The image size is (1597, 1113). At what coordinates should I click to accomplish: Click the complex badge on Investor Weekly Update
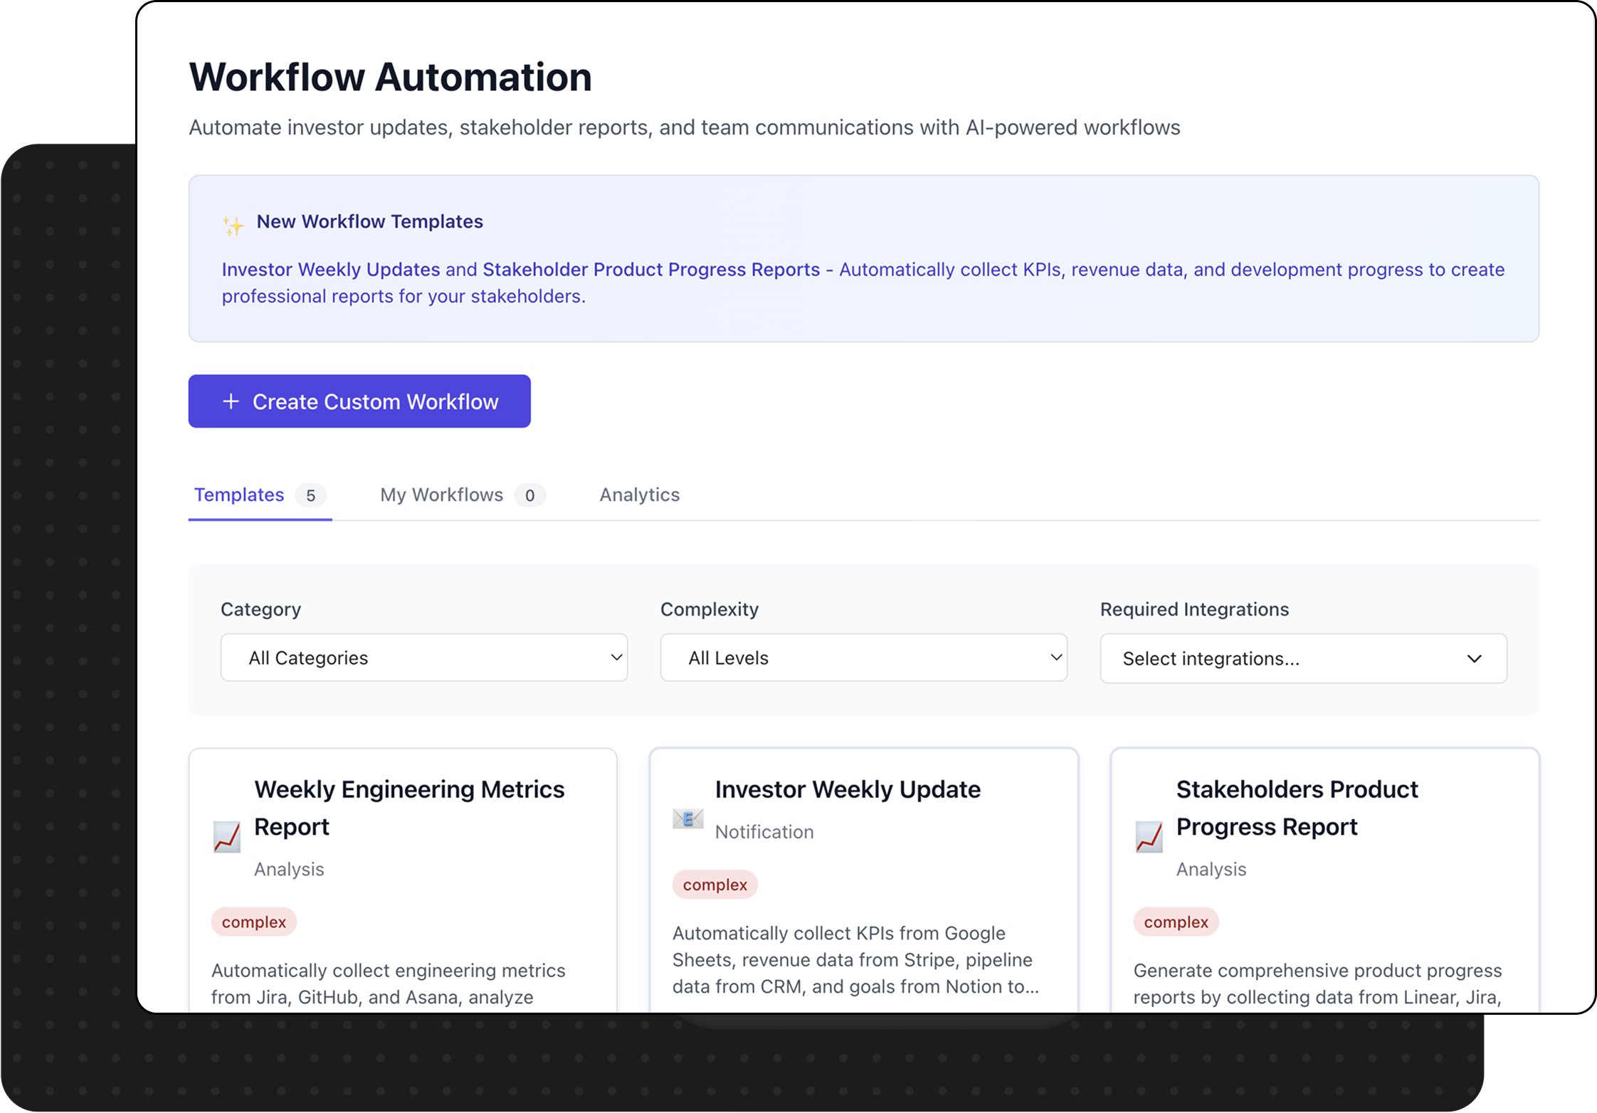[x=715, y=885]
